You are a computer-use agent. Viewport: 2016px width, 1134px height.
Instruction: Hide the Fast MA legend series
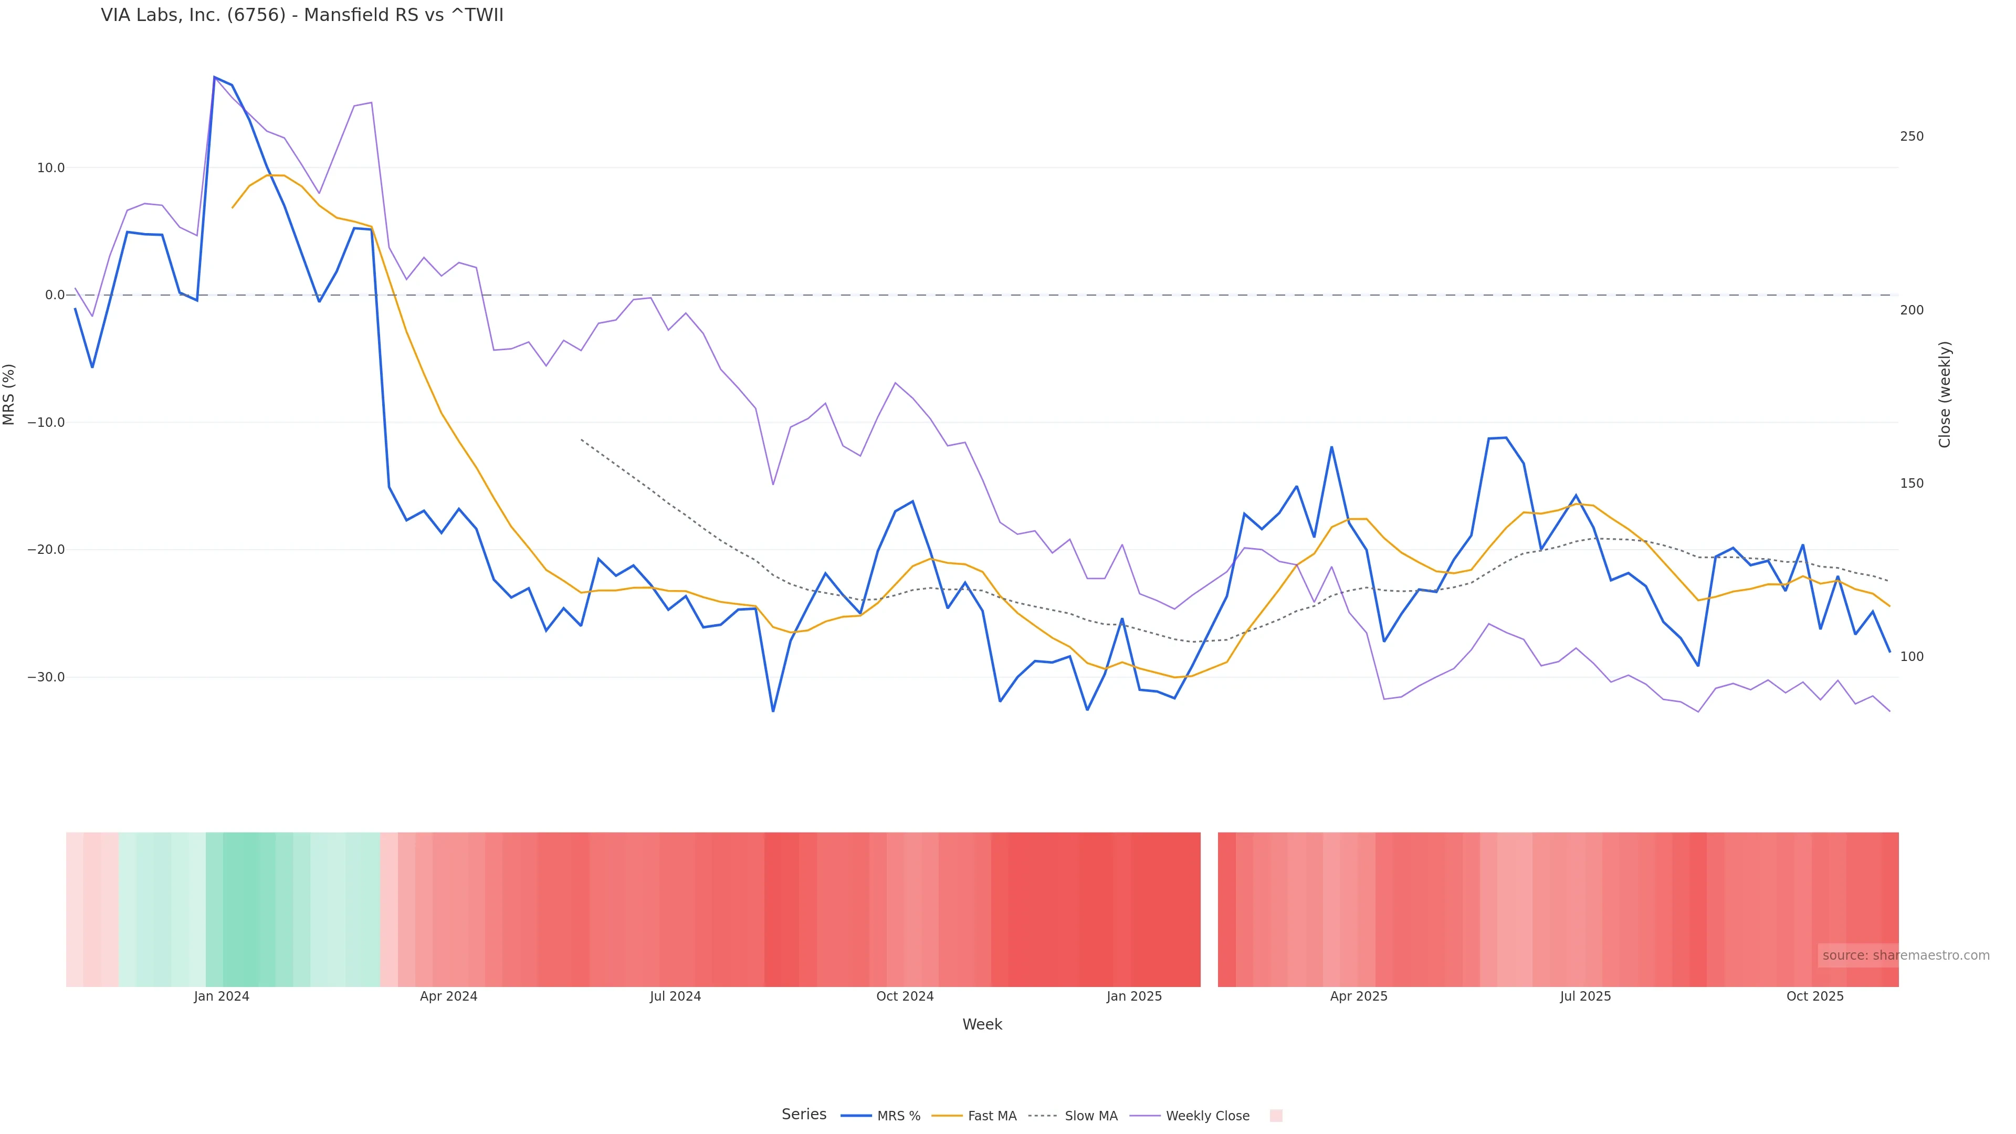992,1116
